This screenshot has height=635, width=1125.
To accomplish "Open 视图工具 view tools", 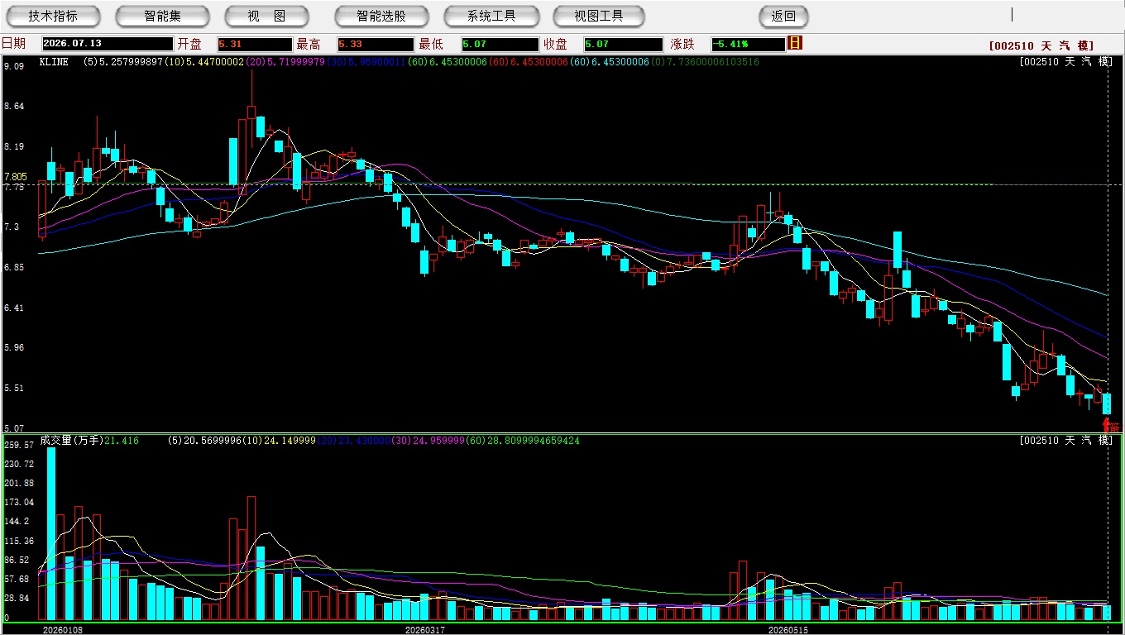I will coord(600,17).
